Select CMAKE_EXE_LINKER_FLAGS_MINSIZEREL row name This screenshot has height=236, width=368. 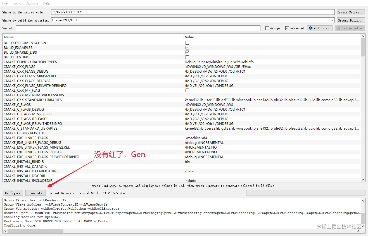coord(37,147)
